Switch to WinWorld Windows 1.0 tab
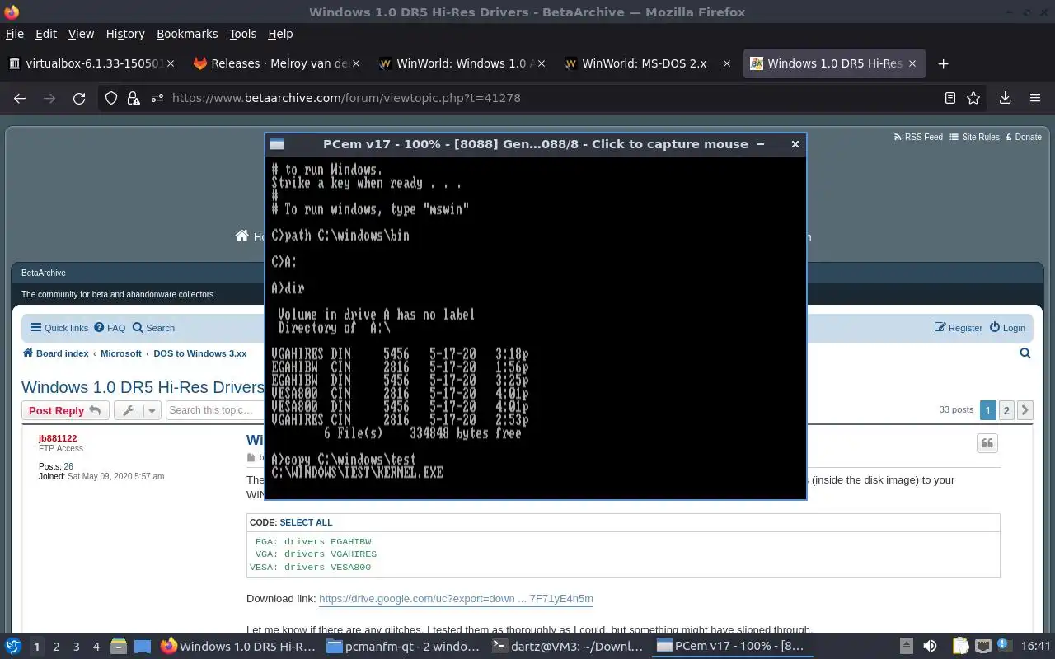 tap(463, 63)
